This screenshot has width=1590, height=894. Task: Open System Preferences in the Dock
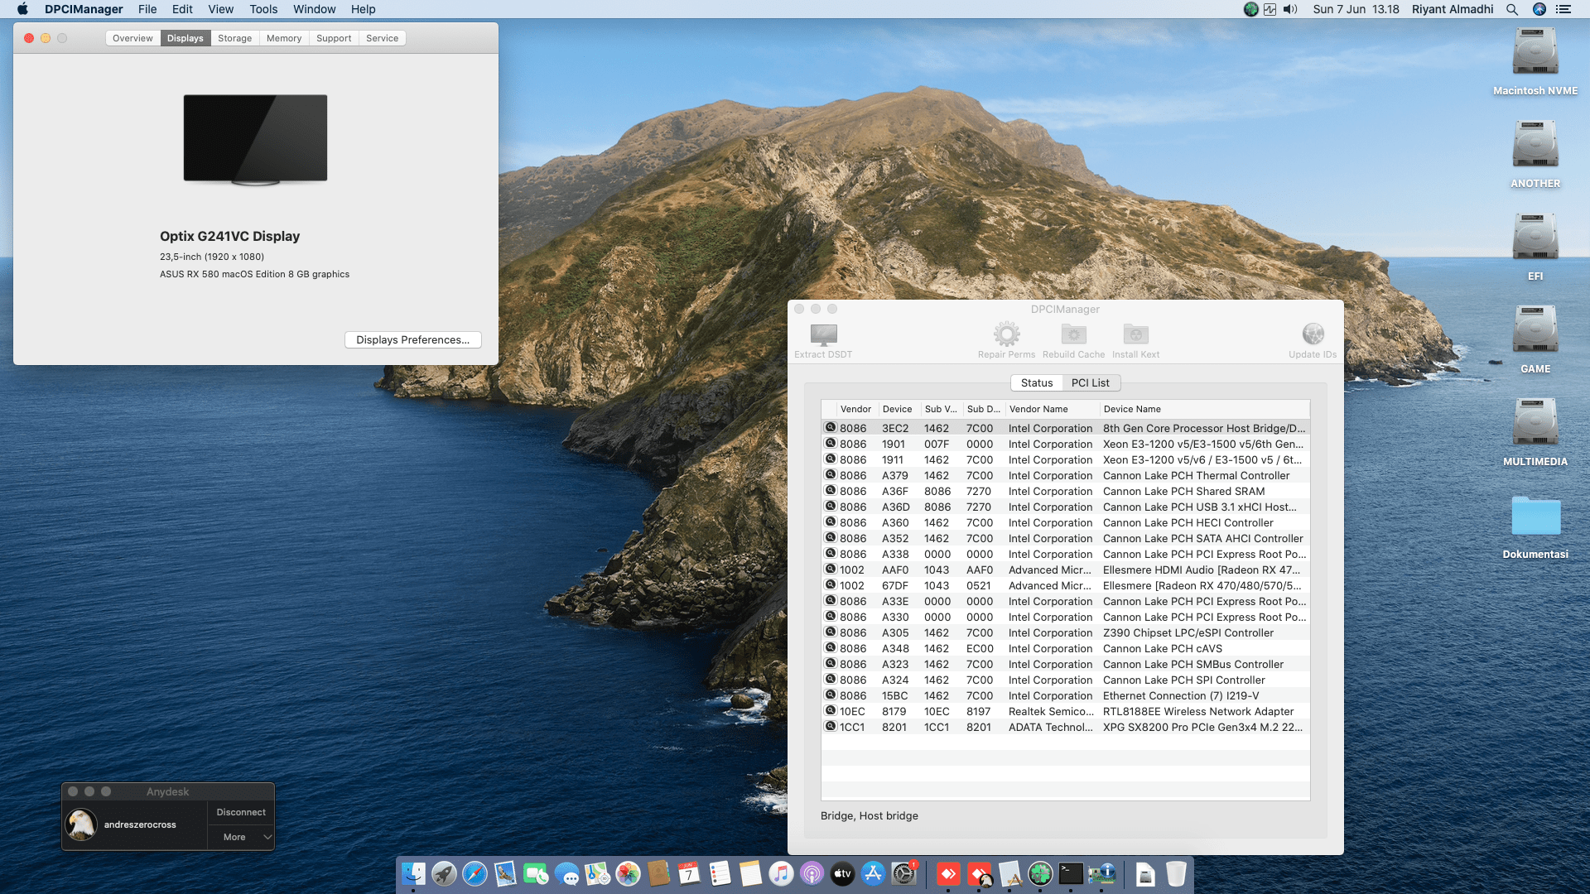903,873
